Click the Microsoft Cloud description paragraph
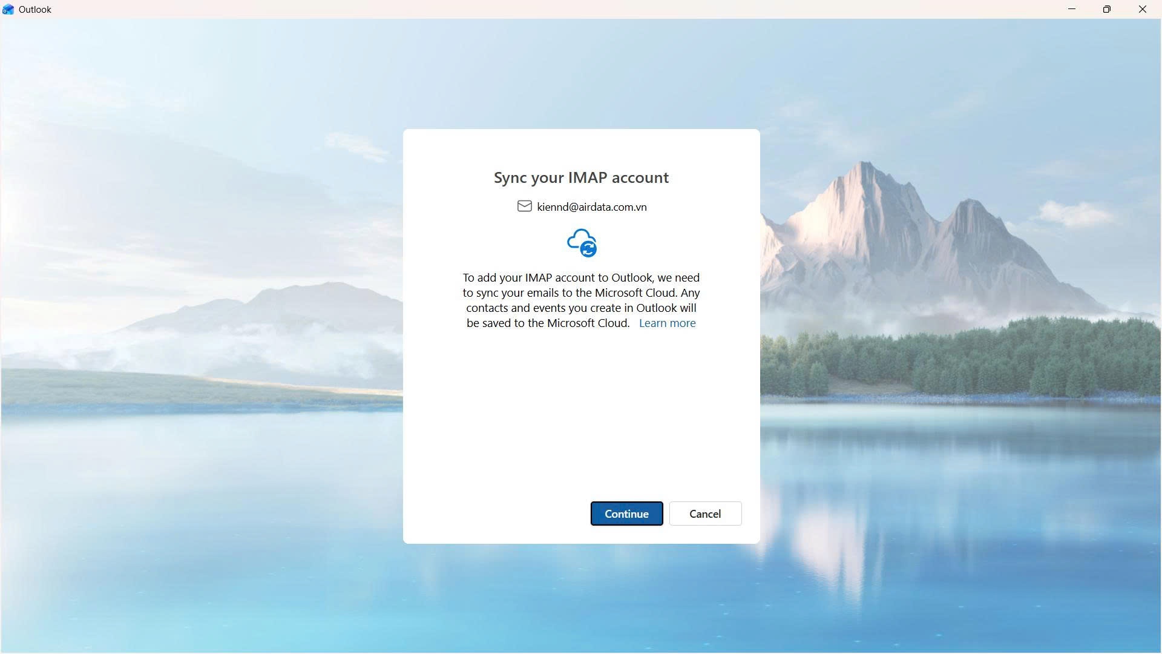Viewport: 1162px width, 654px height. tap(581, 300)
